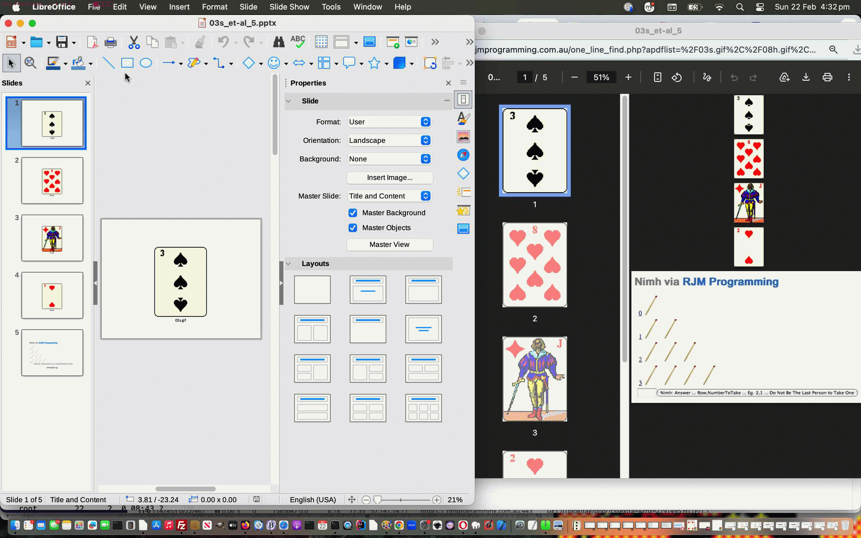Open the Master Slide dropdown
The width and height of the screenshot is (861, 538).
[x=390, y=196]
